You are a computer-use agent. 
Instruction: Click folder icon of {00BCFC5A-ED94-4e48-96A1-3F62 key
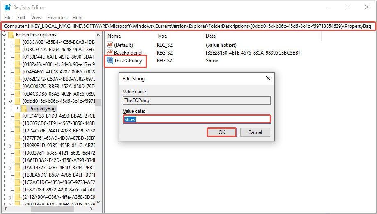[x=18, y=50]
